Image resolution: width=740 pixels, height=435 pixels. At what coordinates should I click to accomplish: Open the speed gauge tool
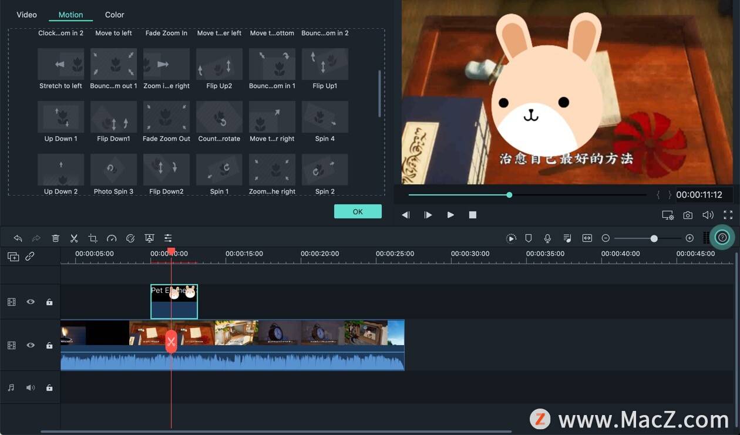(112, 238)
